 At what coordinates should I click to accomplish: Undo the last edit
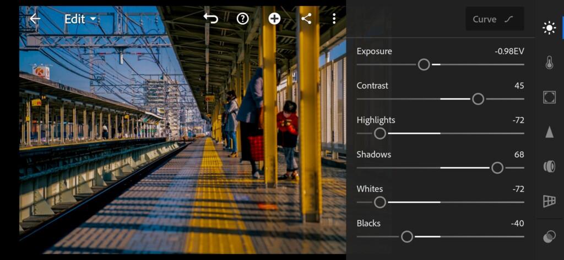tap(211, 19)
